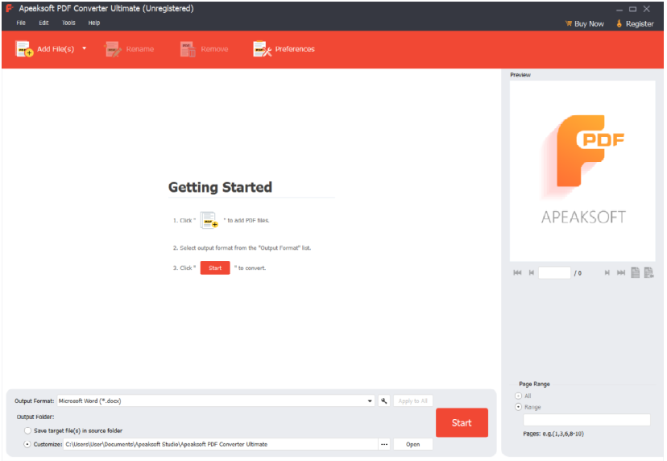
Task: Go to the first page in preview
Action: coord(517,272)
